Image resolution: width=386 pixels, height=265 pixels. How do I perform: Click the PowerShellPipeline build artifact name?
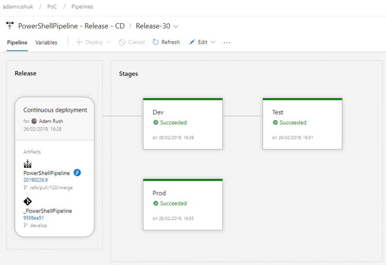click(x=47, y=173)
